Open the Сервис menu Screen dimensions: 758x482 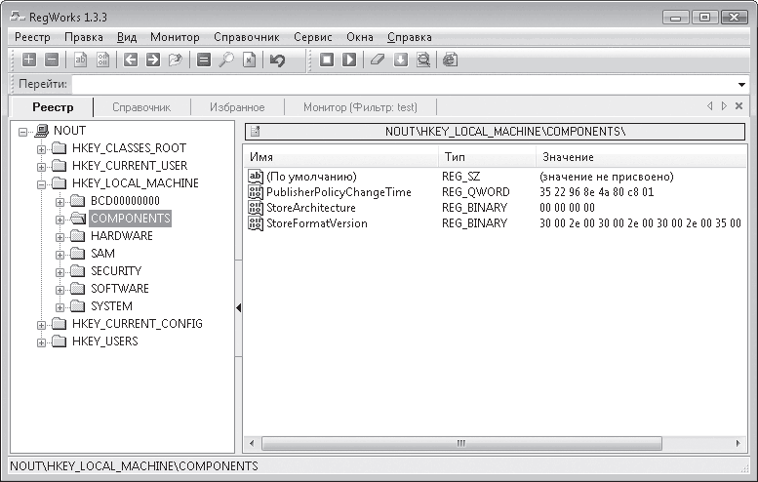[x=313, y=37]
